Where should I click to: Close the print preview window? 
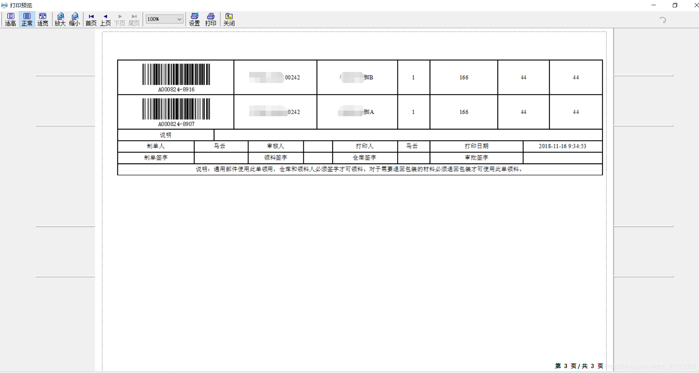(696, 5)
